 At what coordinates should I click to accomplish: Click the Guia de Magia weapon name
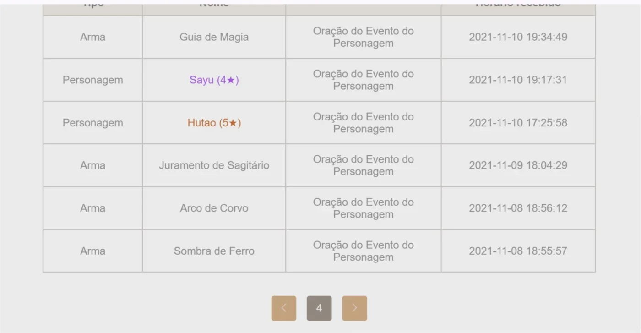click(214, 37)
